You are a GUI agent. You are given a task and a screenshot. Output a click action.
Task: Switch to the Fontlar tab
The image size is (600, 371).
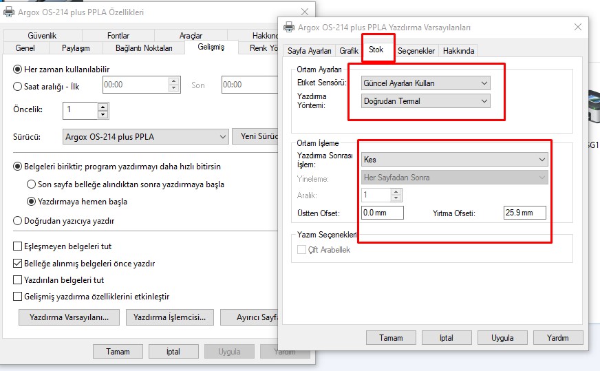[x=118, y=36]
